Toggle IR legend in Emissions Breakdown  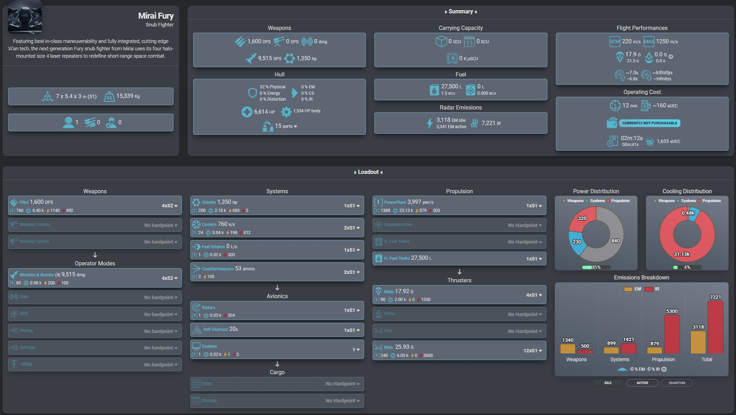(x=653, y=289)
